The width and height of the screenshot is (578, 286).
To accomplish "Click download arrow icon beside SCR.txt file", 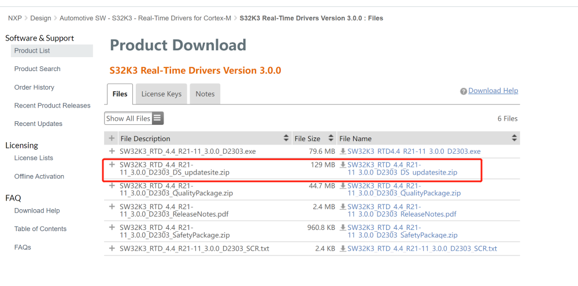I will pyautogui.click(x=343, y=248).
